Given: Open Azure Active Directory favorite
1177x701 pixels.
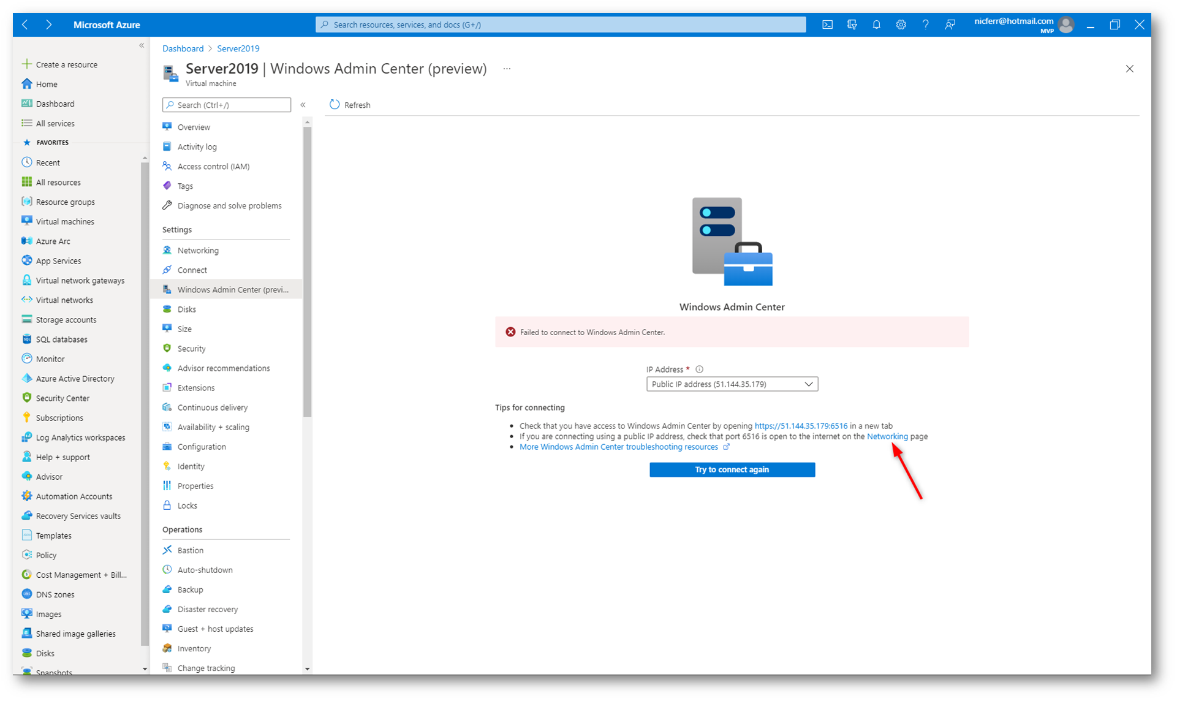Looking at the screenshot, I should tap(68, 378).
